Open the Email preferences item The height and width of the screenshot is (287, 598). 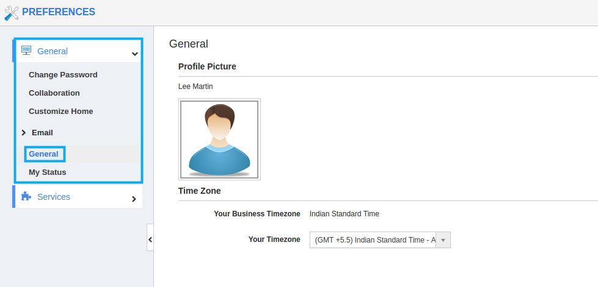click(42, 132)
